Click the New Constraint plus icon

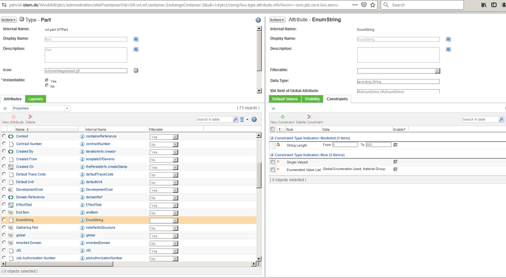click(x=282, y=117)
